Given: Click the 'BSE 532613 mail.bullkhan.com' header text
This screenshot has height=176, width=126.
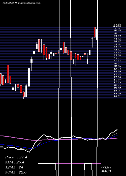Looking at the screenshot, I should coord(21,3).
